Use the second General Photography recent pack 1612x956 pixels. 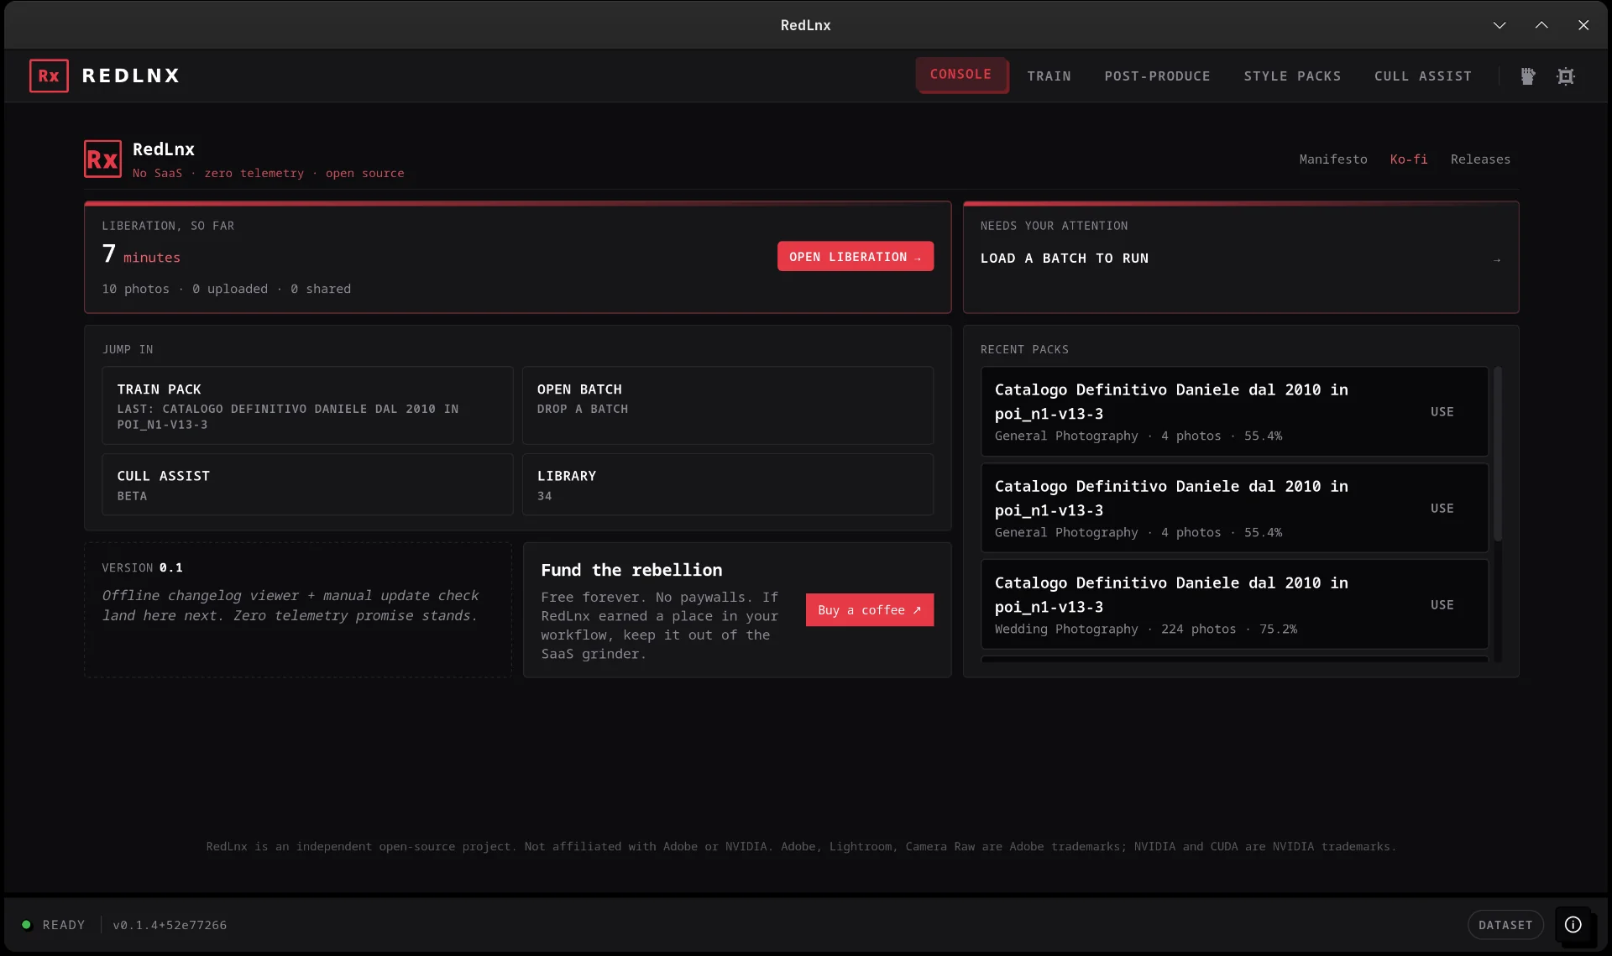click(x=1442, y=509)
